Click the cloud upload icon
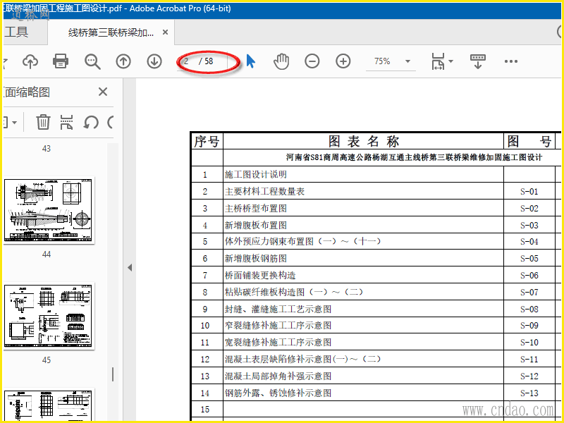This screenshot has height=423, width=564. (30, 61)
